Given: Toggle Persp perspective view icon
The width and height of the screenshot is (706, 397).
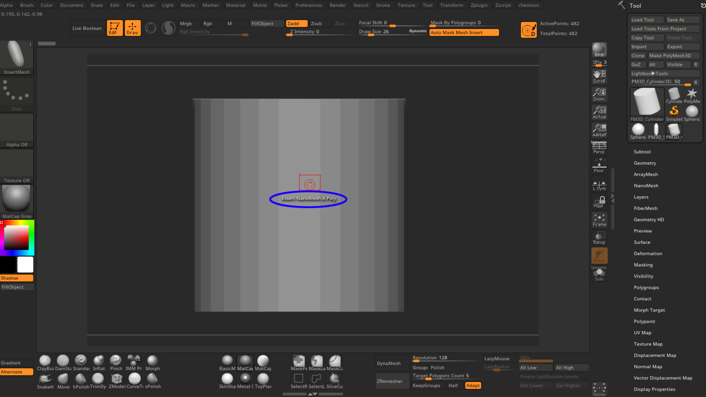Looking at the screenshot, I should tap(599, 147).
